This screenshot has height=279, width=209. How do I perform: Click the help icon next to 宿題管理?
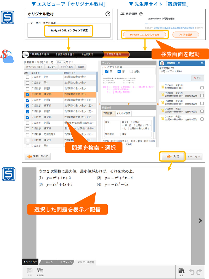pos(141,14)
